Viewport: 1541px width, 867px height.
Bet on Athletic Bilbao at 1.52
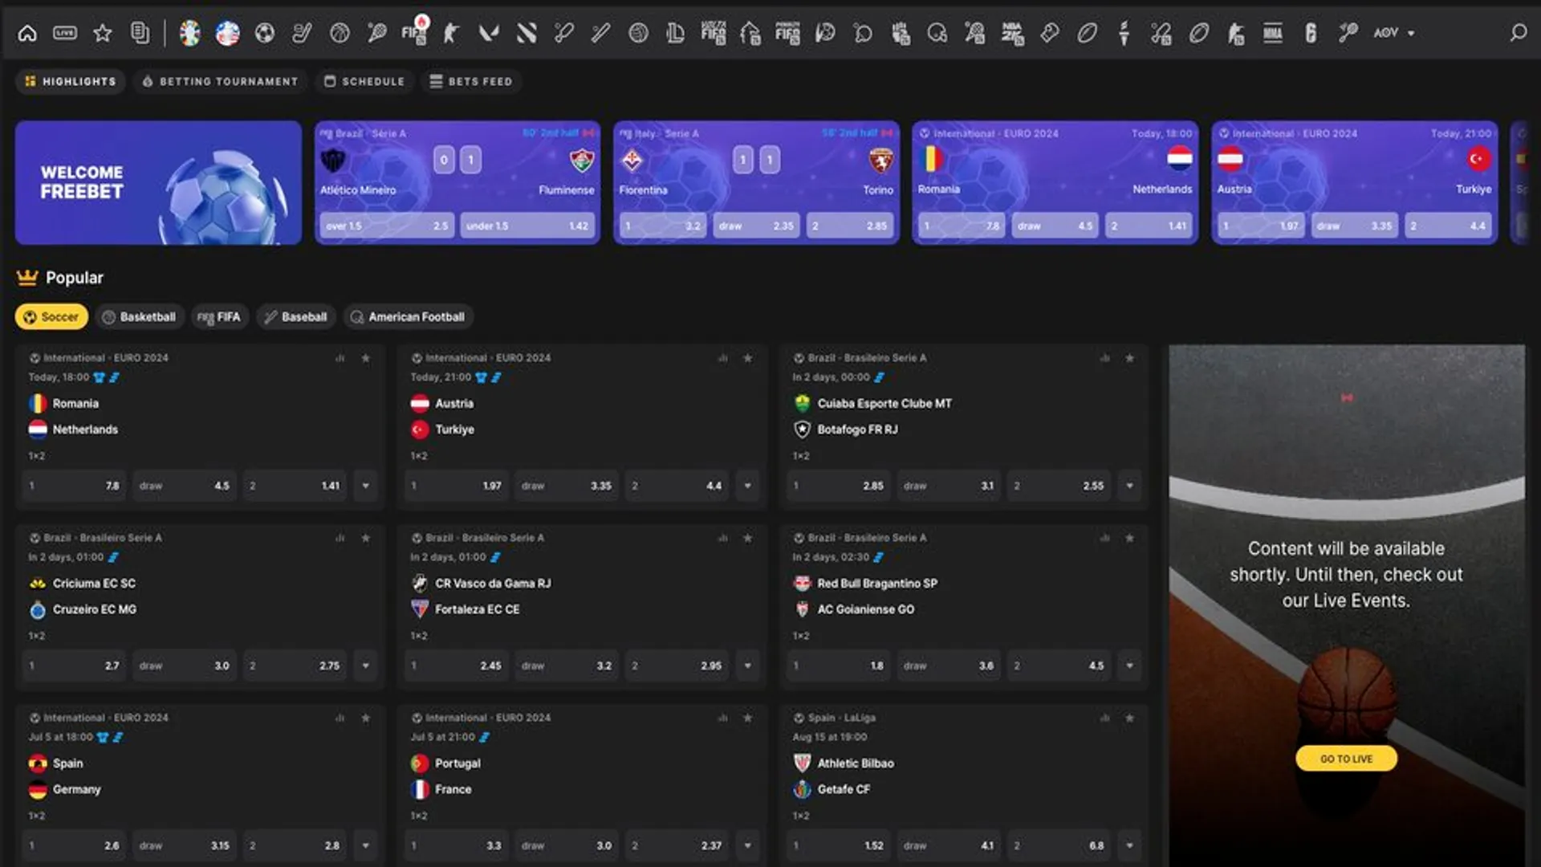pyautogui.click(x=838, y=845)
